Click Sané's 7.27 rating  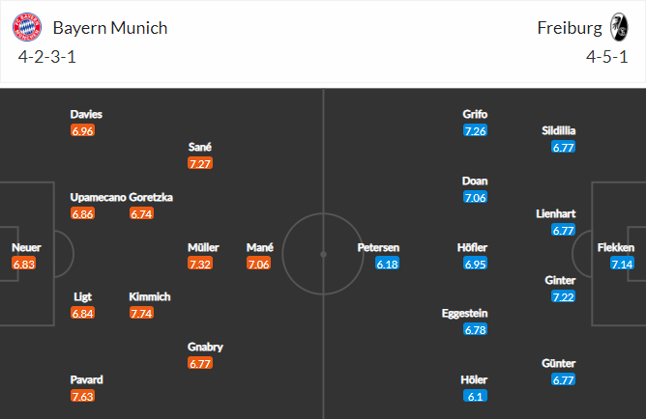(200, 163)
